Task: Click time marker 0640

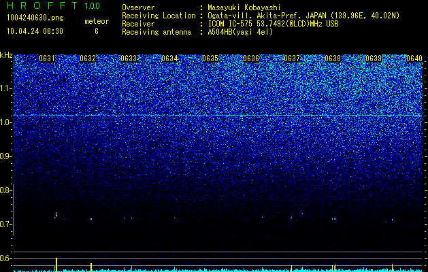Action: coord(414,58)
